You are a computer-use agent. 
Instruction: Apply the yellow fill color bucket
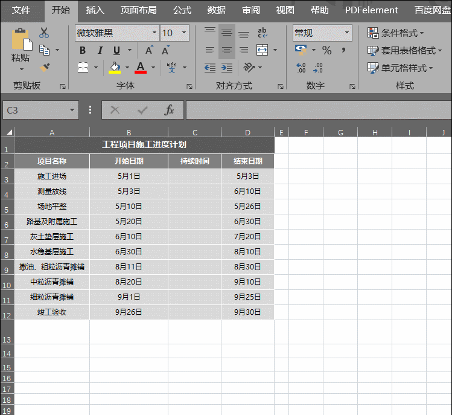[x=115, y=68]
